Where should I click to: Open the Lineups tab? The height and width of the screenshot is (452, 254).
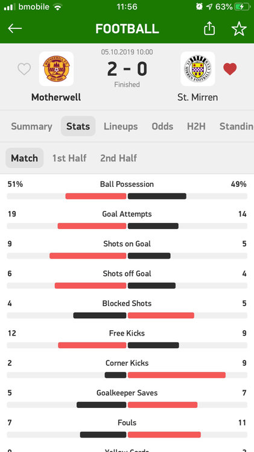point(121,127)
